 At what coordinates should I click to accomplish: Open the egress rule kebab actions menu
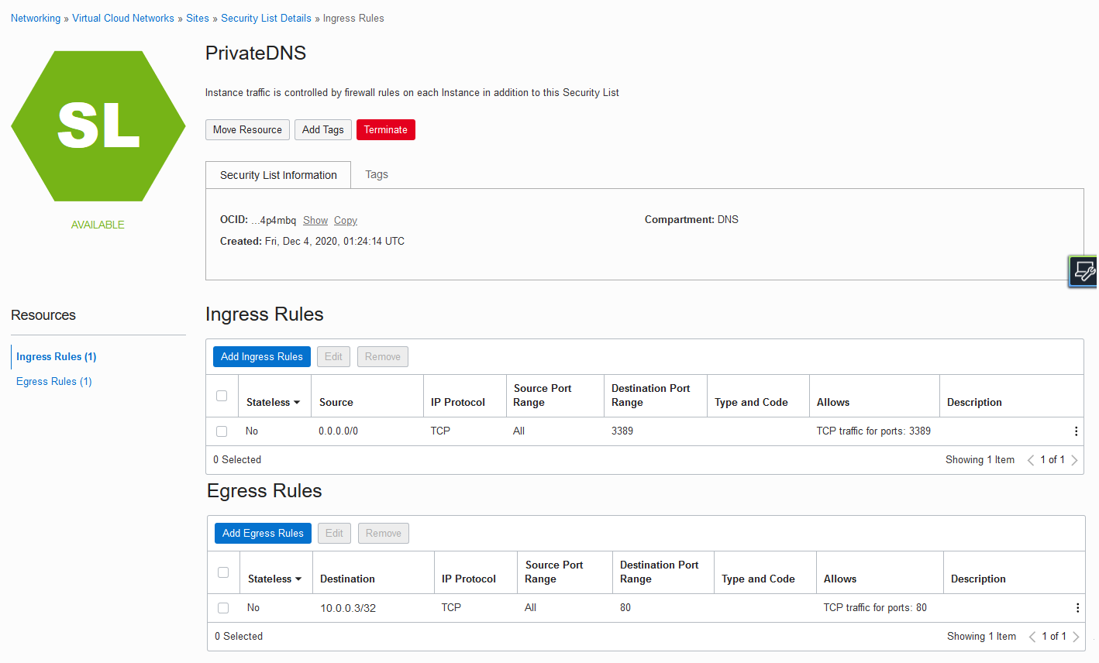coord(1077,608)
